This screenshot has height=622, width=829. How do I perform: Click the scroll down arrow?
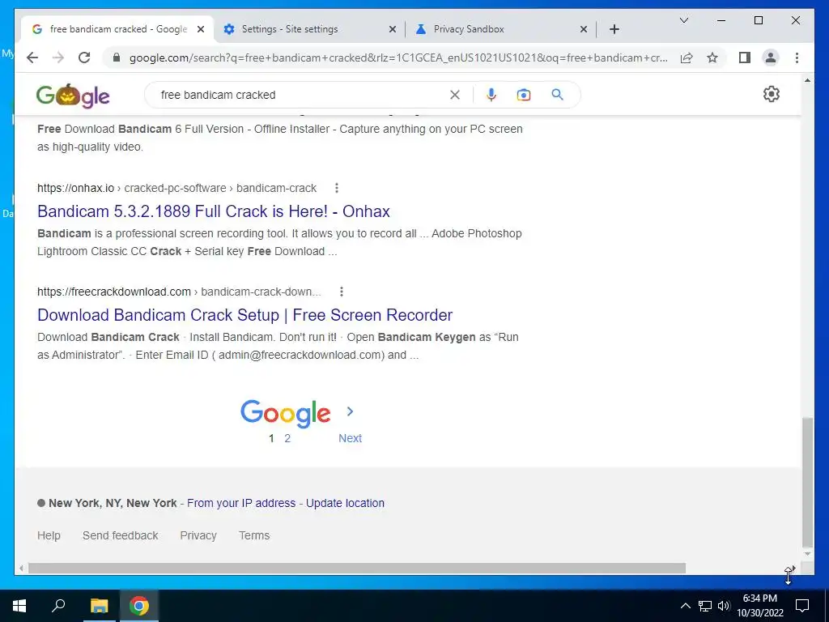coord(807,554)
